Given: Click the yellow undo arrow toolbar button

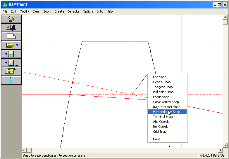Looking at the screenshot, I should tap(11, 19).
